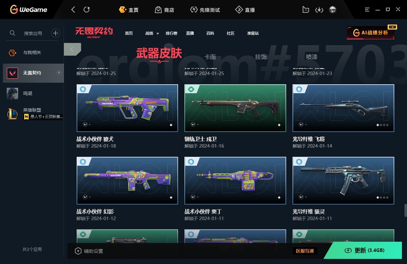Click the vertical scrollbar thumb

pyautogui.click(x=405, y=210)
